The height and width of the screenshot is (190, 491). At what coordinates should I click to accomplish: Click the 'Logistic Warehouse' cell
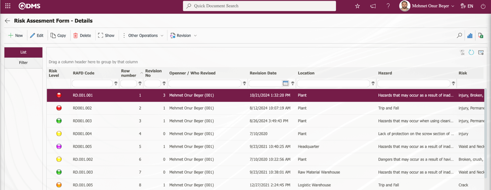click(315, 185)
